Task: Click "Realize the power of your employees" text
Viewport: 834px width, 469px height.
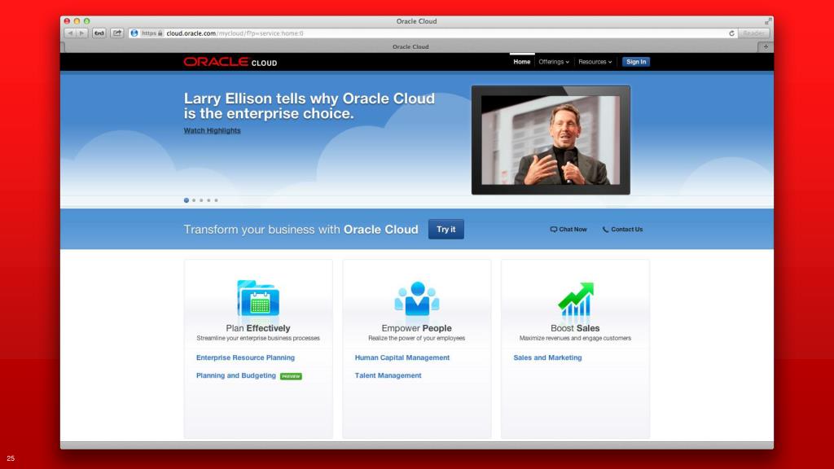Action: 416,338
